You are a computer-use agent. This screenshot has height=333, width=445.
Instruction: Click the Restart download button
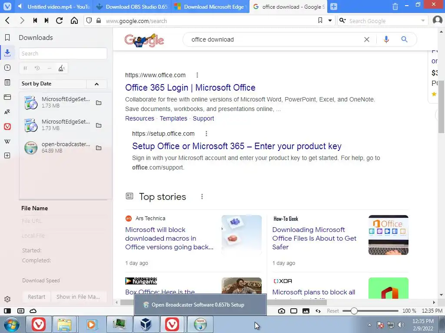[x=37, y=297]
